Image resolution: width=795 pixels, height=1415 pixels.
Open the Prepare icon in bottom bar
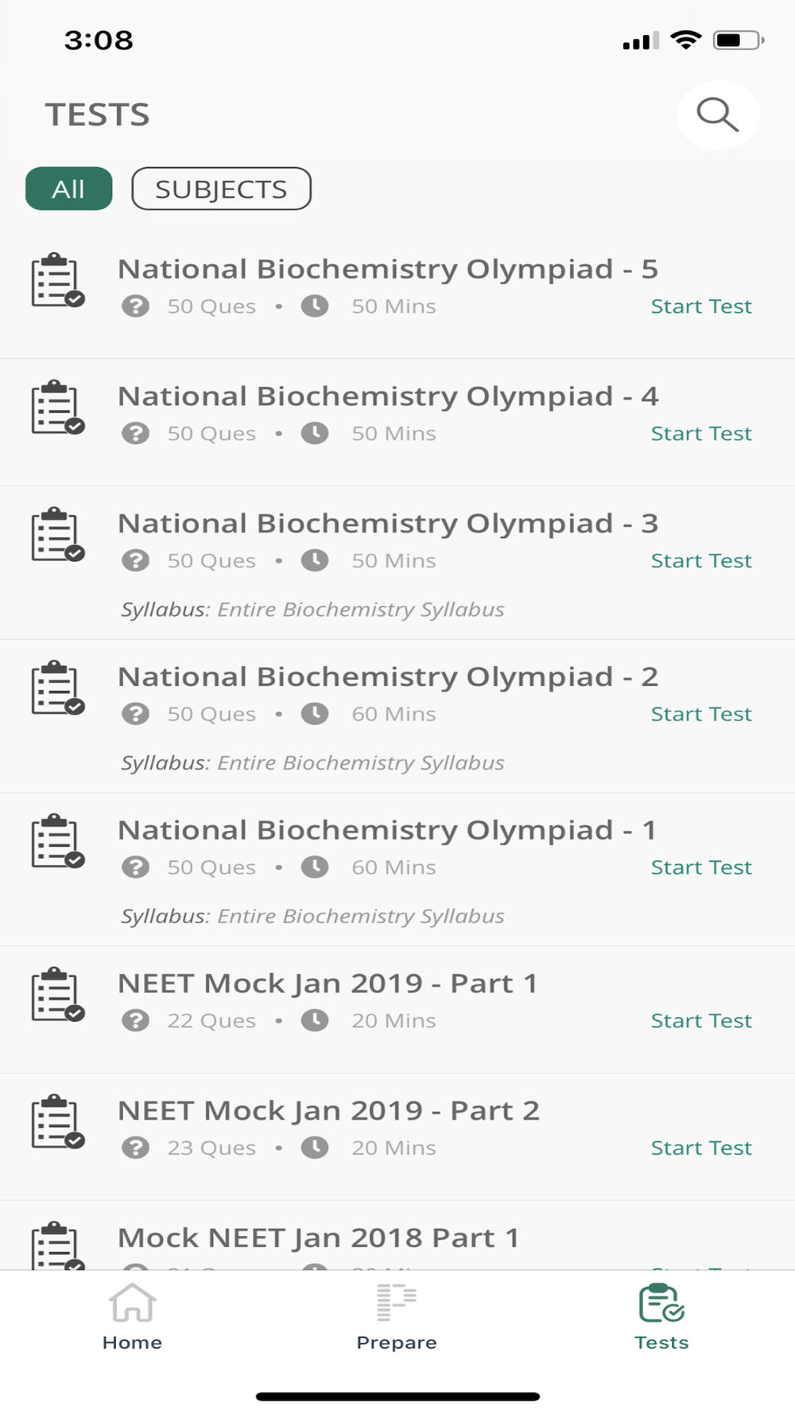tap(397, 1302)
